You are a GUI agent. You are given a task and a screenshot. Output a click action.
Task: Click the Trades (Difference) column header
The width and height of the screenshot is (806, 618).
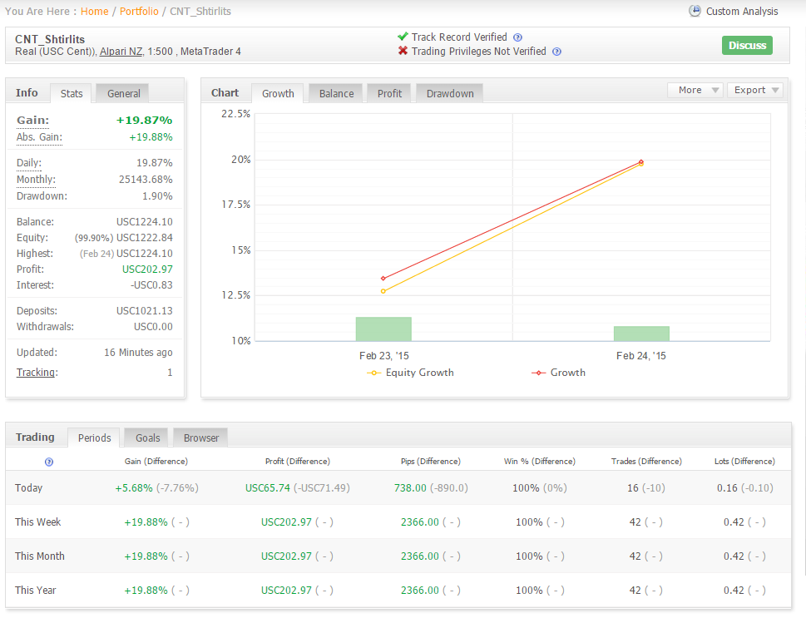tap(646, 462)
